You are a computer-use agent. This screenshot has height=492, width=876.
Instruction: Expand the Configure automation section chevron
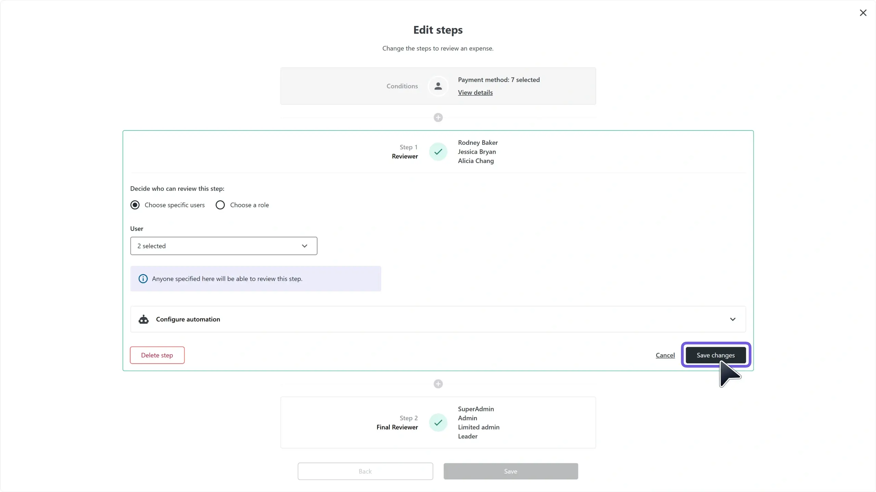click(x=733, y=319)
